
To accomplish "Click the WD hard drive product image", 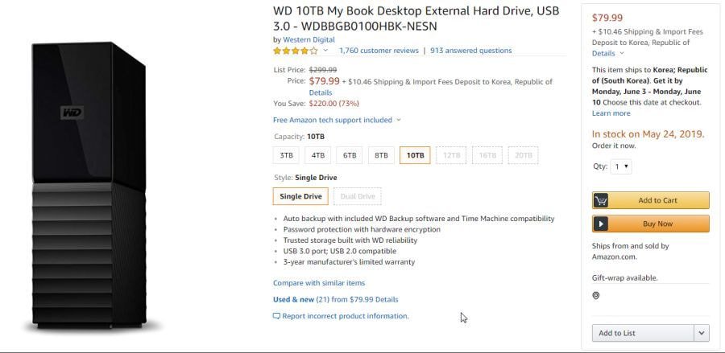I will [x=89, y=186].
